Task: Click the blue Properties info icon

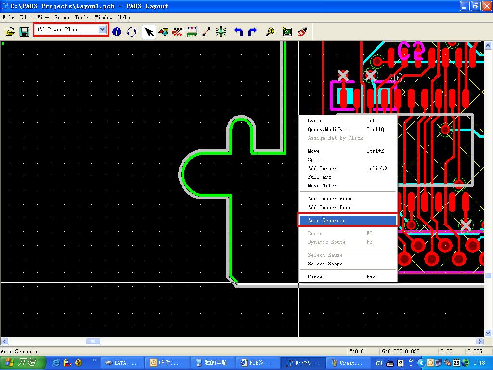Action: click(x=117, y=32)
